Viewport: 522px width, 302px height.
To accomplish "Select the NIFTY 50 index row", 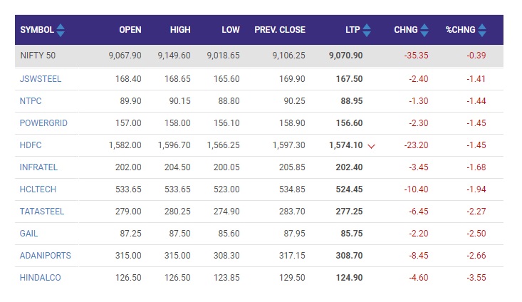I will point(259,56).
